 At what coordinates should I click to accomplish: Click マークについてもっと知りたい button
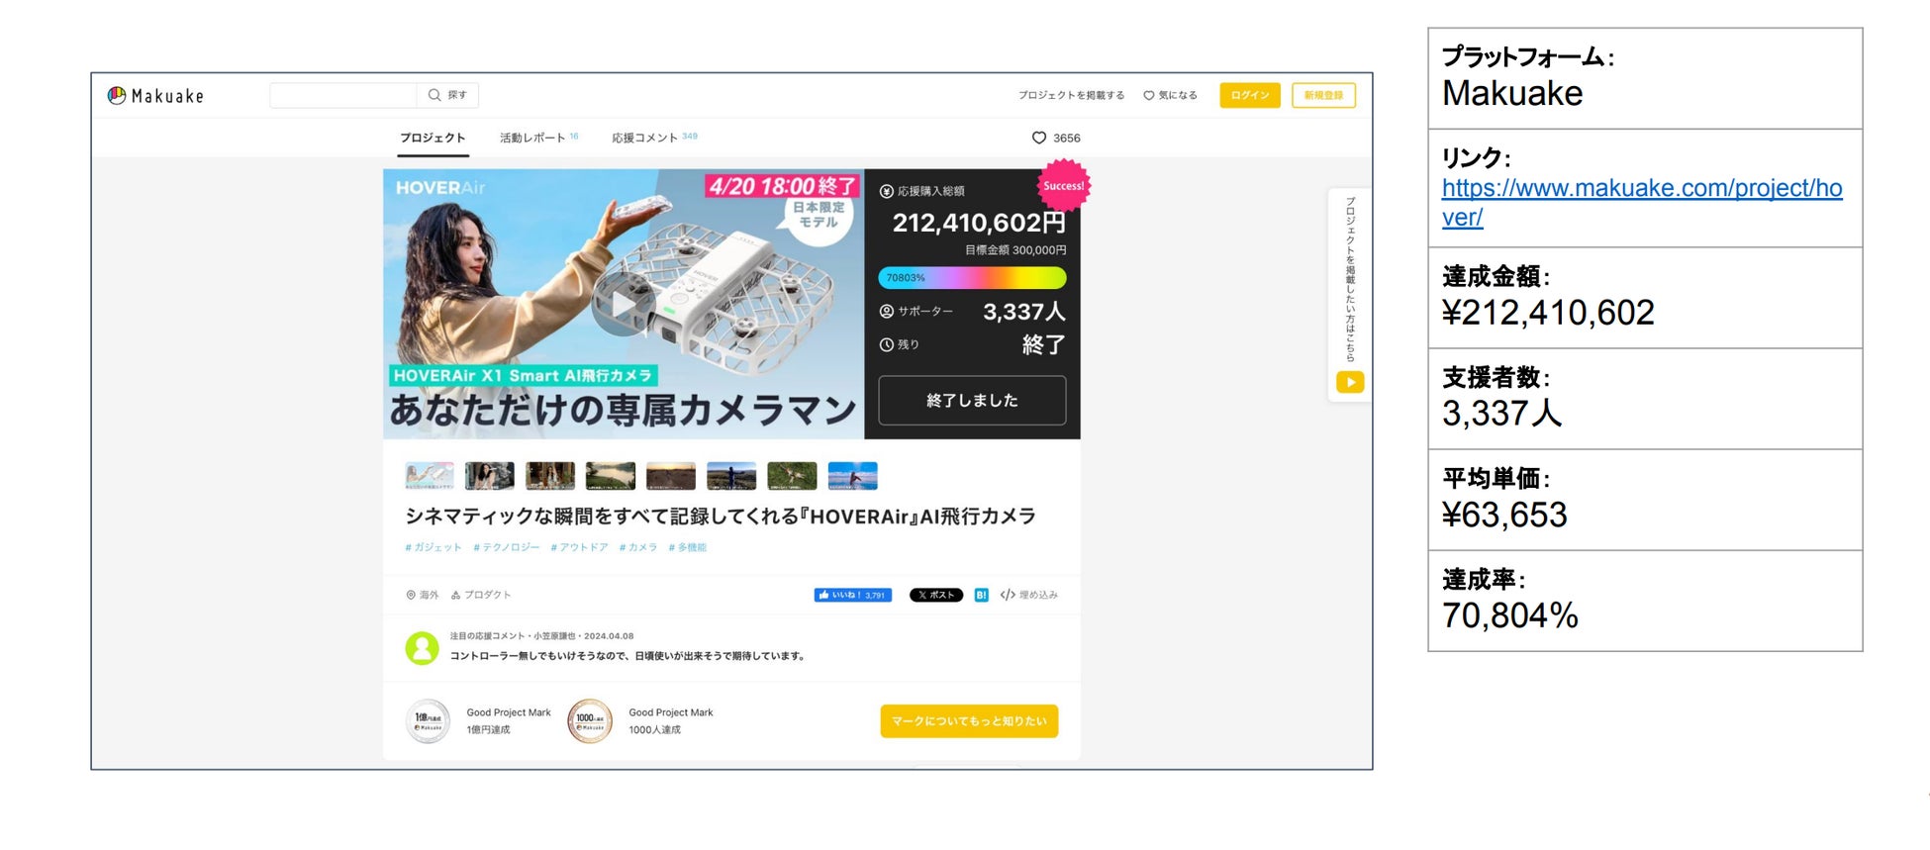tap(969, 721)
